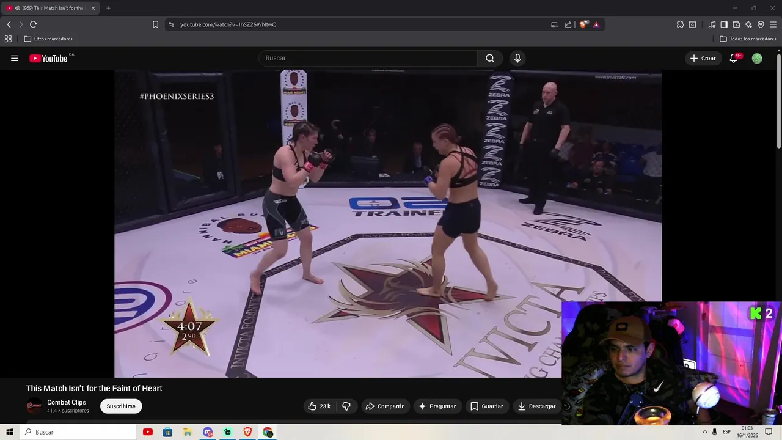Viewport: 782px width, 440px height.
Task: Show hidden system tray icons
Action: coord(704,432)
